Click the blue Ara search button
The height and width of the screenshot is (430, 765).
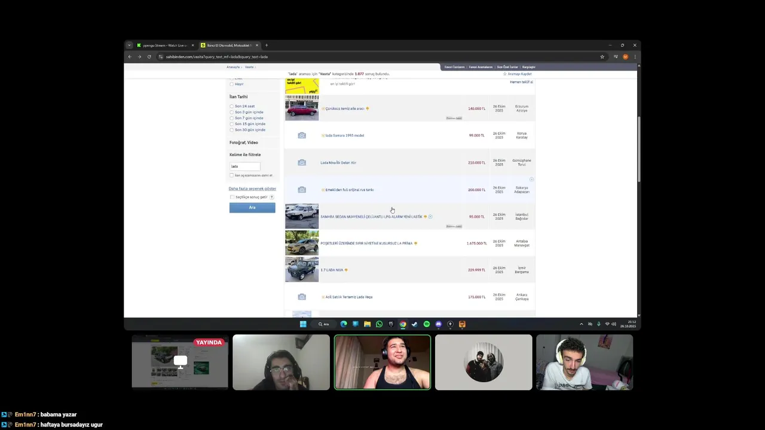coord(252,208)
